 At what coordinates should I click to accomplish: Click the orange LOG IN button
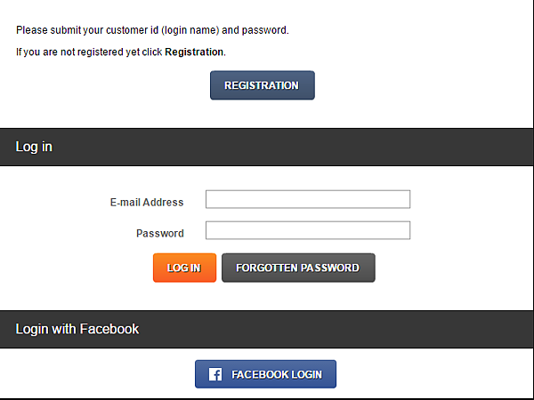coord(184,268)
